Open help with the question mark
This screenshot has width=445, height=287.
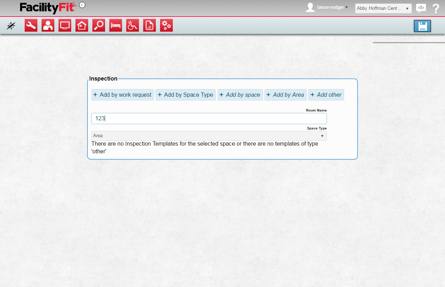(436, 8)
